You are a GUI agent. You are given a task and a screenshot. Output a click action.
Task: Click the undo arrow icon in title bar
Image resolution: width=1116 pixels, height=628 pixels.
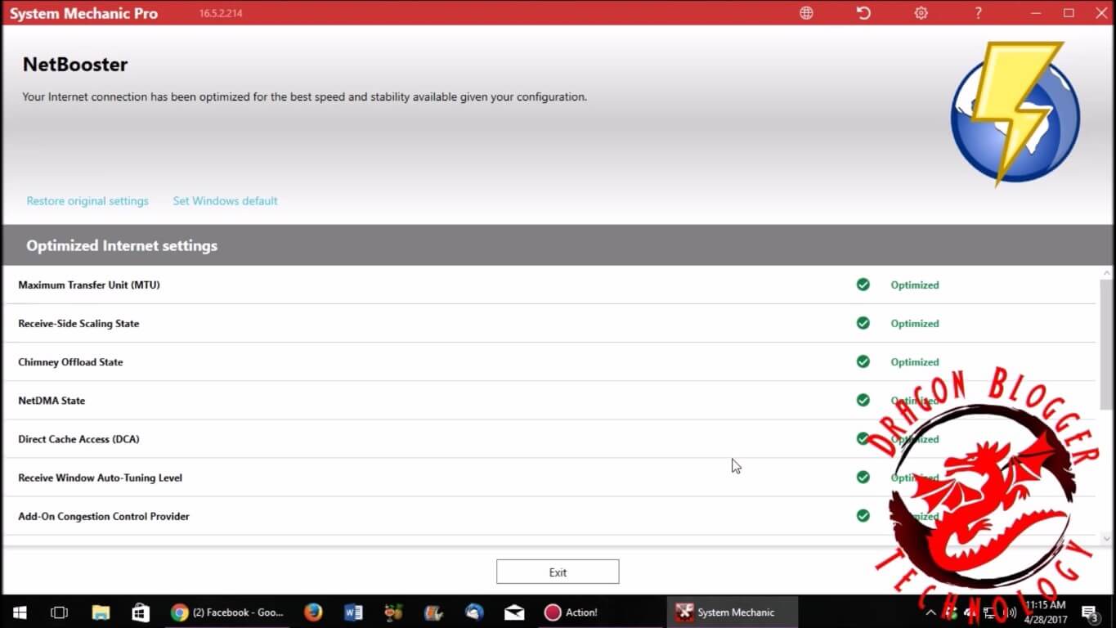pyautogui.click(x=863, y=13)
